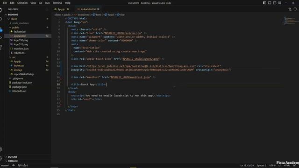The image size is (299, 168).
Task: Change language mode via HTML status item
Action: 286,165
